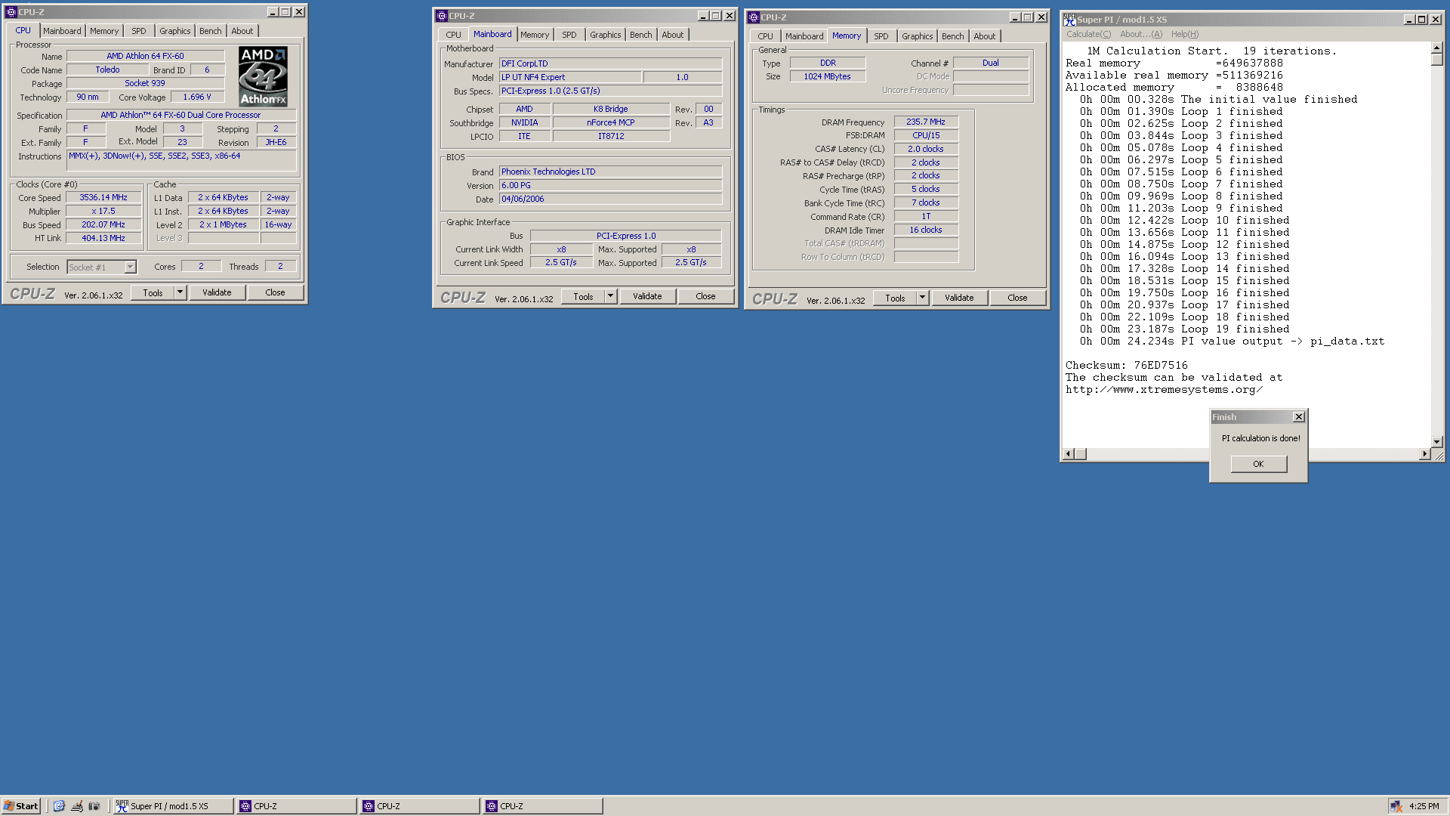Image resolution: width=1450 pixels, height=816 pixels.
Task: Open the Internet Explorer quick launch icon
Action: [x=59, y=806]
